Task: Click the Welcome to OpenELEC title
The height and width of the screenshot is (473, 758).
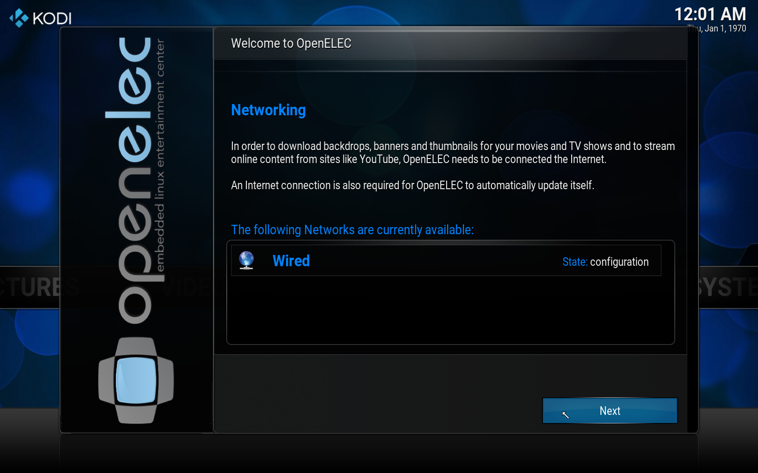Action: pyautogui.click(x=291, y=43)
